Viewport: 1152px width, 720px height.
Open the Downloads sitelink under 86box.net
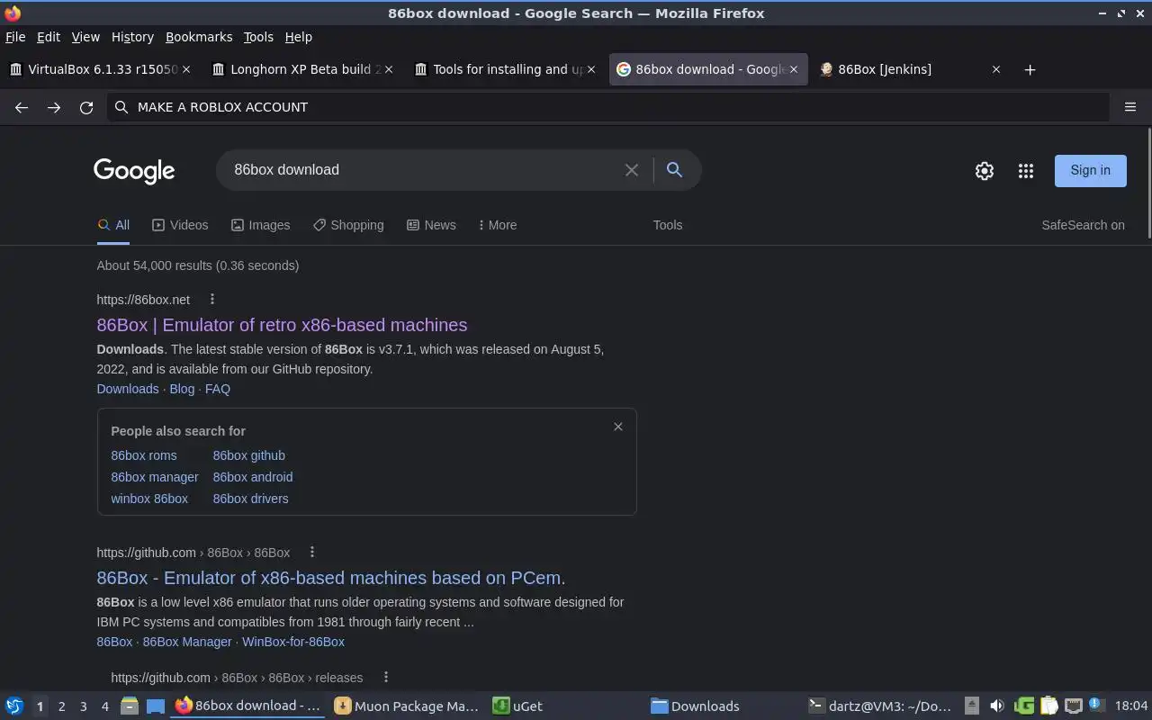[128, 389]
